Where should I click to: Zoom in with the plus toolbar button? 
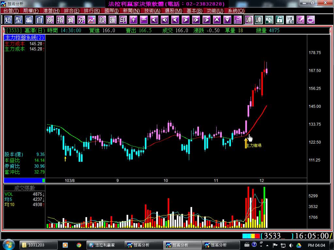(133, 20)
